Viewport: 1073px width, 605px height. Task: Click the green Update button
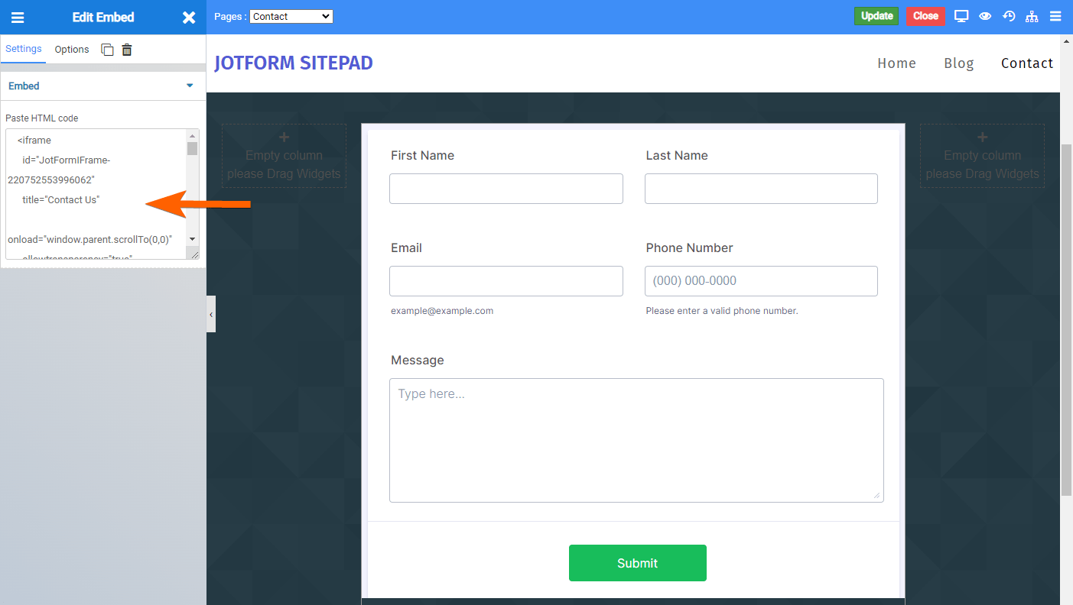click(x=876, y=16)
